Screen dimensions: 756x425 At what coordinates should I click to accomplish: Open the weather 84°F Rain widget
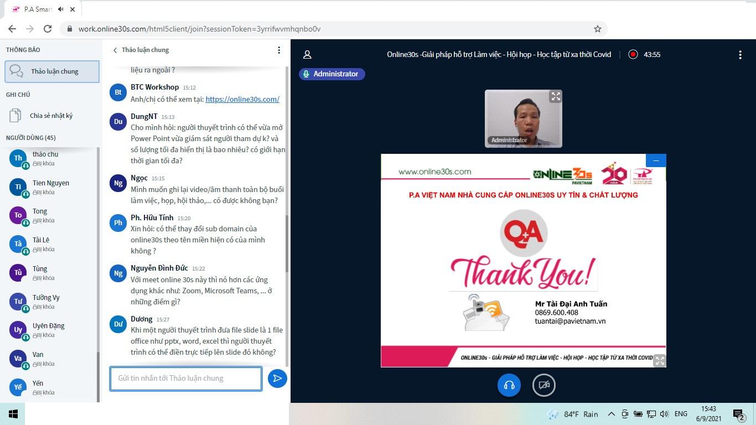click(573, 414)
